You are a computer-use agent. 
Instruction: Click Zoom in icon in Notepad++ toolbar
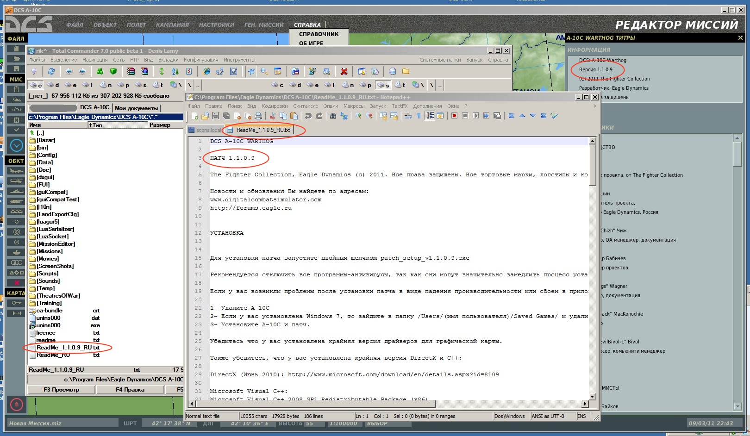(358, 116)
